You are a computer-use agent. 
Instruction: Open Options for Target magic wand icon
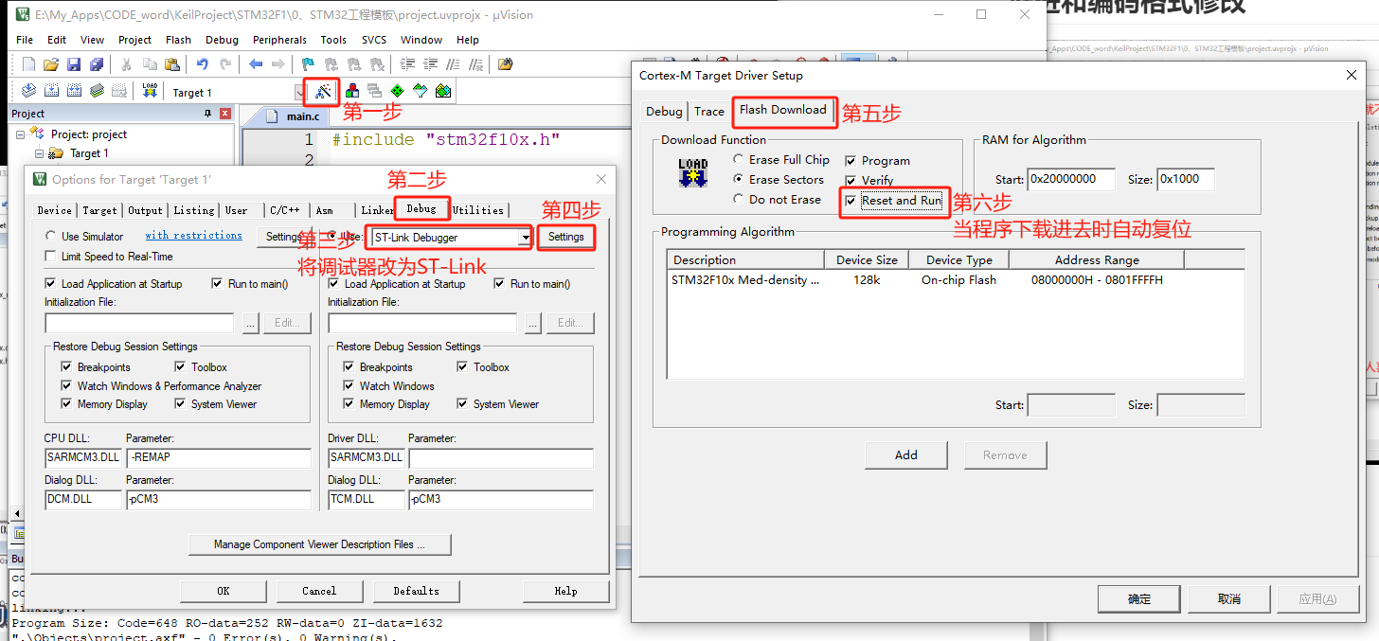coord(323,92)
